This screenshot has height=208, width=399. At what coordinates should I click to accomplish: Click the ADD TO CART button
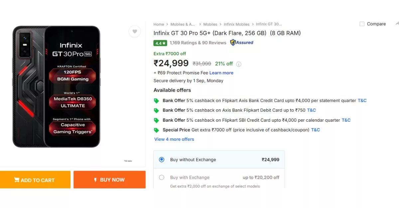(x=35, y=180)
